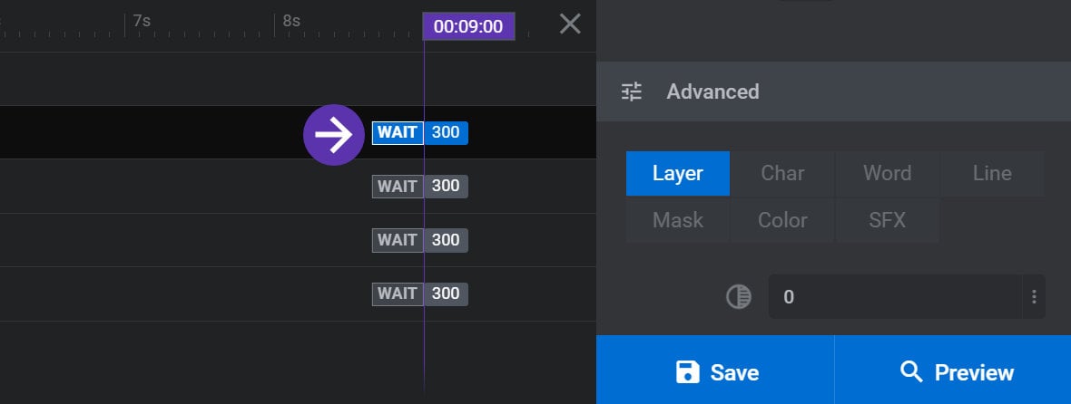Select the Layer animation tab

point(678,173)
